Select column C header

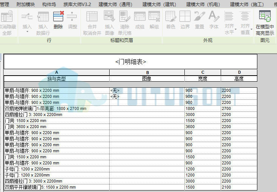pos(203,73)
